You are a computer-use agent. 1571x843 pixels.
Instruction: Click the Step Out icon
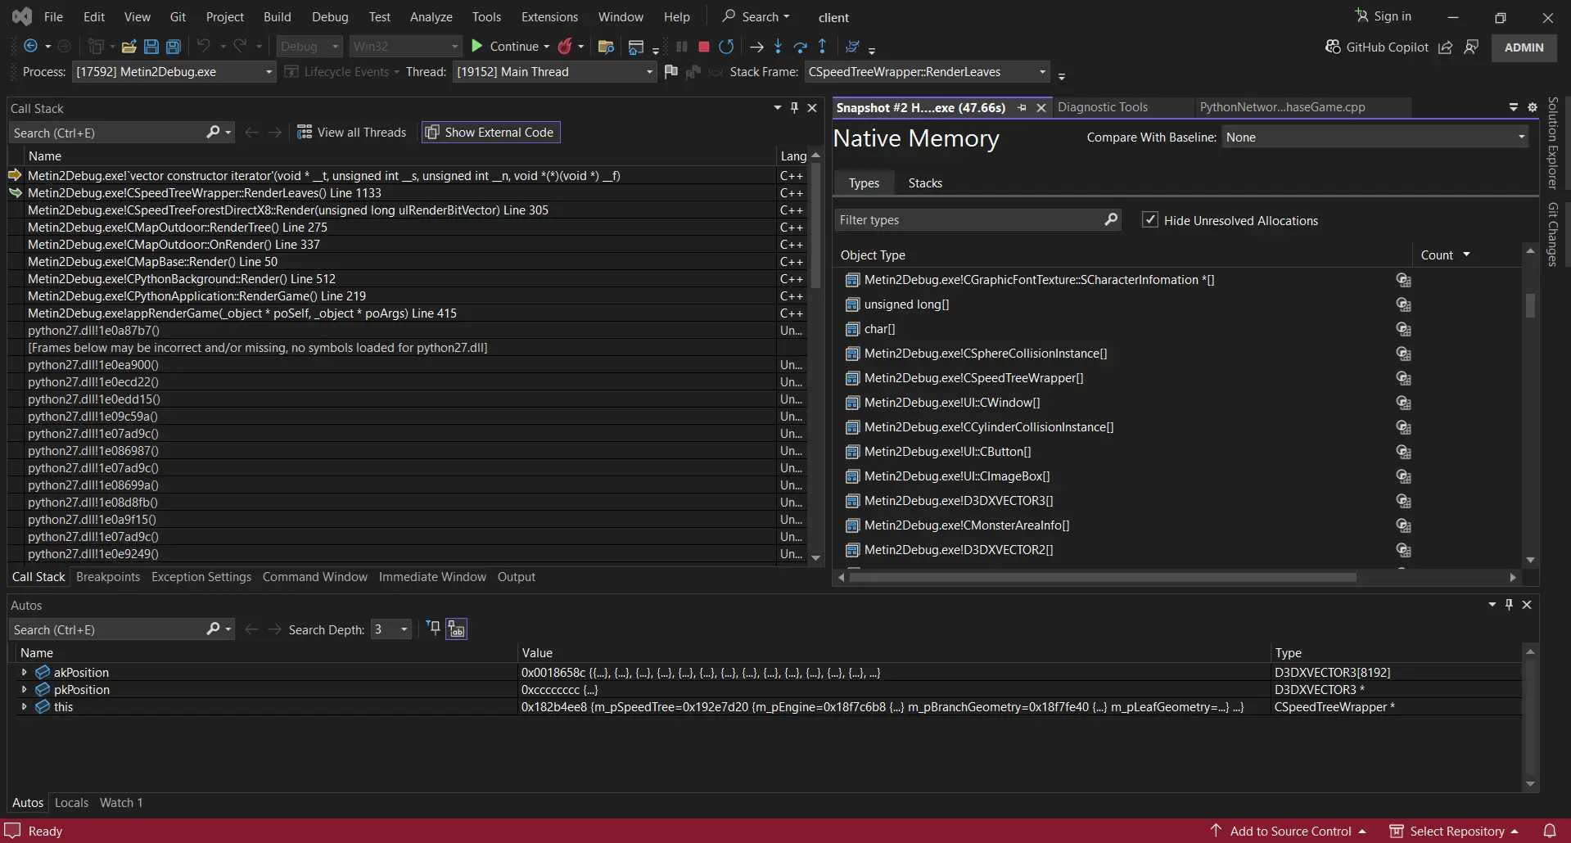(x=823, y=47)
